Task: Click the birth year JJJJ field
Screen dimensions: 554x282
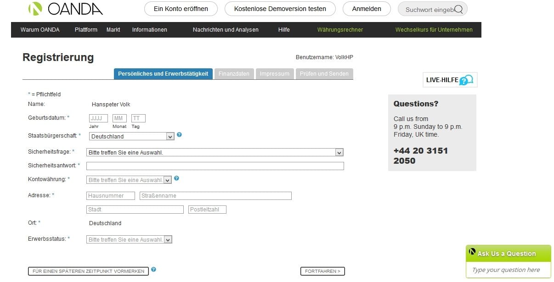Action: 98,118
